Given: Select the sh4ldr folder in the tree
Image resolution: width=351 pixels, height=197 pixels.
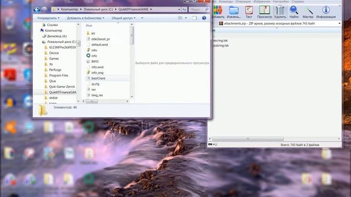Looking at the screenshot, I should 54,98.
